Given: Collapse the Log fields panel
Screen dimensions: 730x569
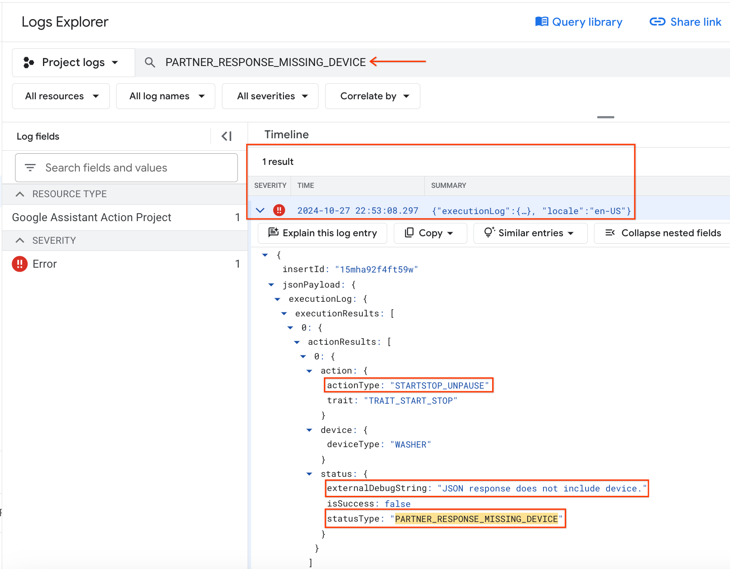Looking at the screenshot, I should click(226, 136).
